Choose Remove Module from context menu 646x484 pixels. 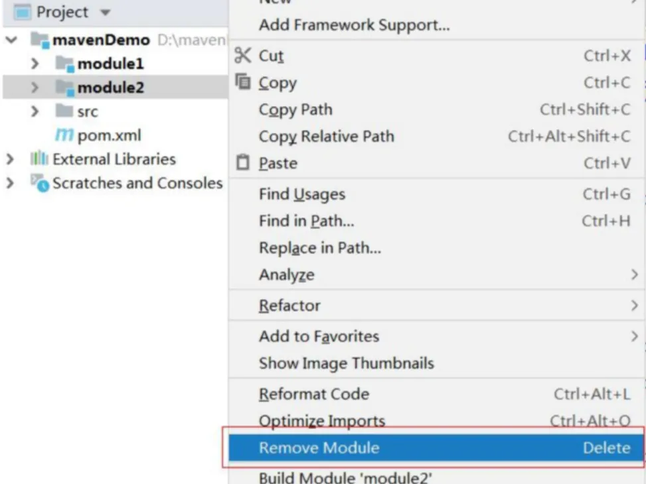[437, 448]
